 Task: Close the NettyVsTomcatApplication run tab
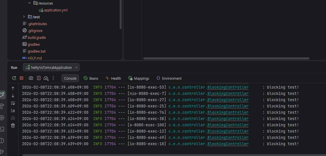point(76,67)
